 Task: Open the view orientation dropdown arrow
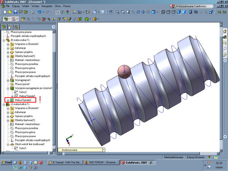157,12
